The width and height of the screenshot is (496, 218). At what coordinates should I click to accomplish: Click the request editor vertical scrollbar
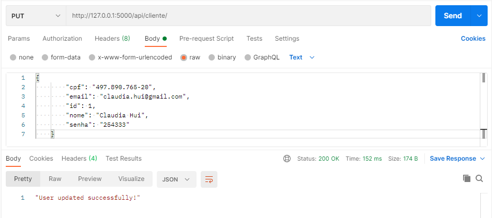[483, 106]
